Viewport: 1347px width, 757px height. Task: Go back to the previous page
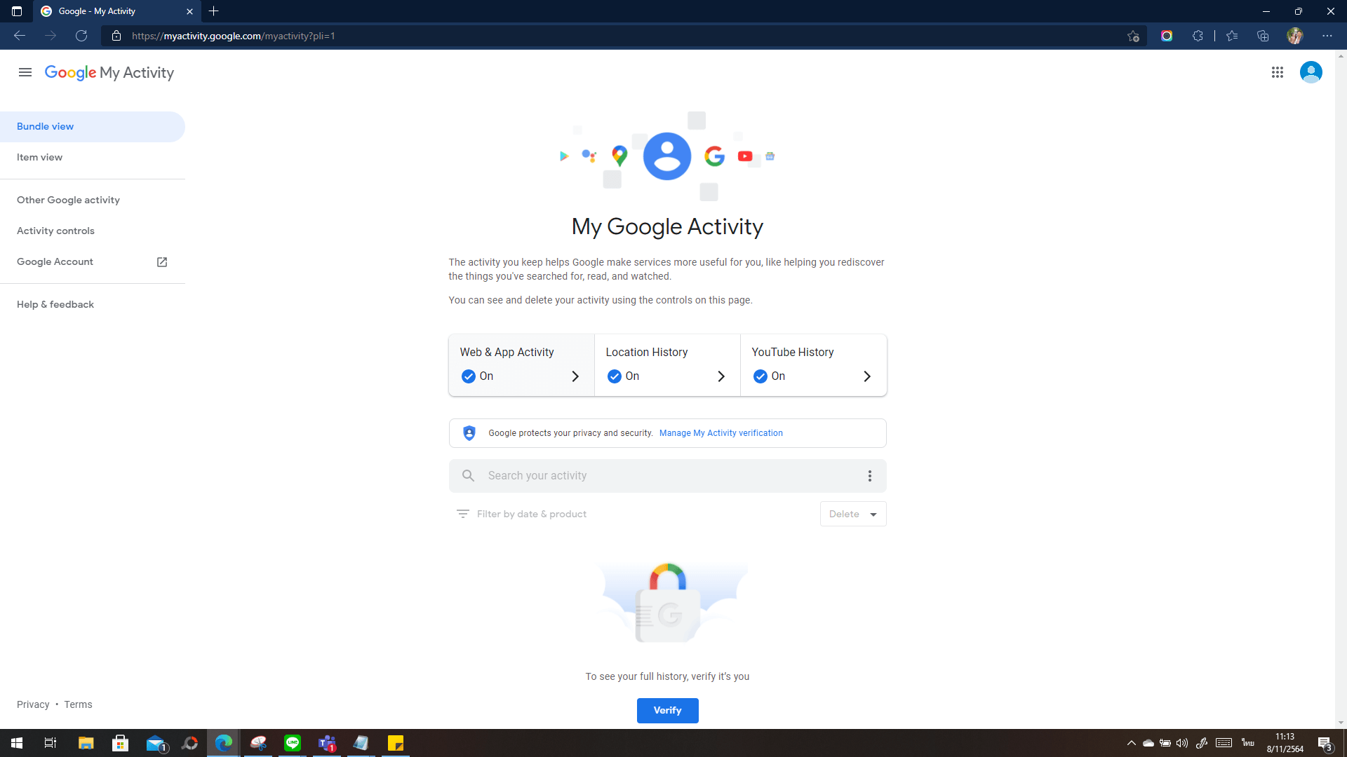20,36
